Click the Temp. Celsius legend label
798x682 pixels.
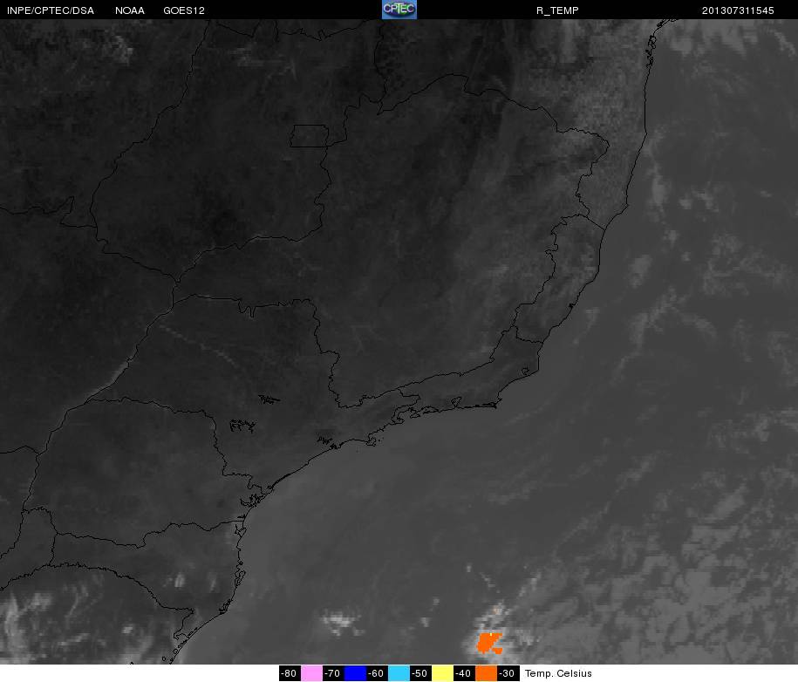pyautogui.click(x=558, y=673)
